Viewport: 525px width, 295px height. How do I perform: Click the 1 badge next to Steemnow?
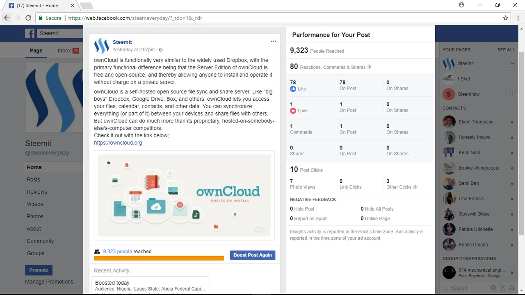click(512, 95)
